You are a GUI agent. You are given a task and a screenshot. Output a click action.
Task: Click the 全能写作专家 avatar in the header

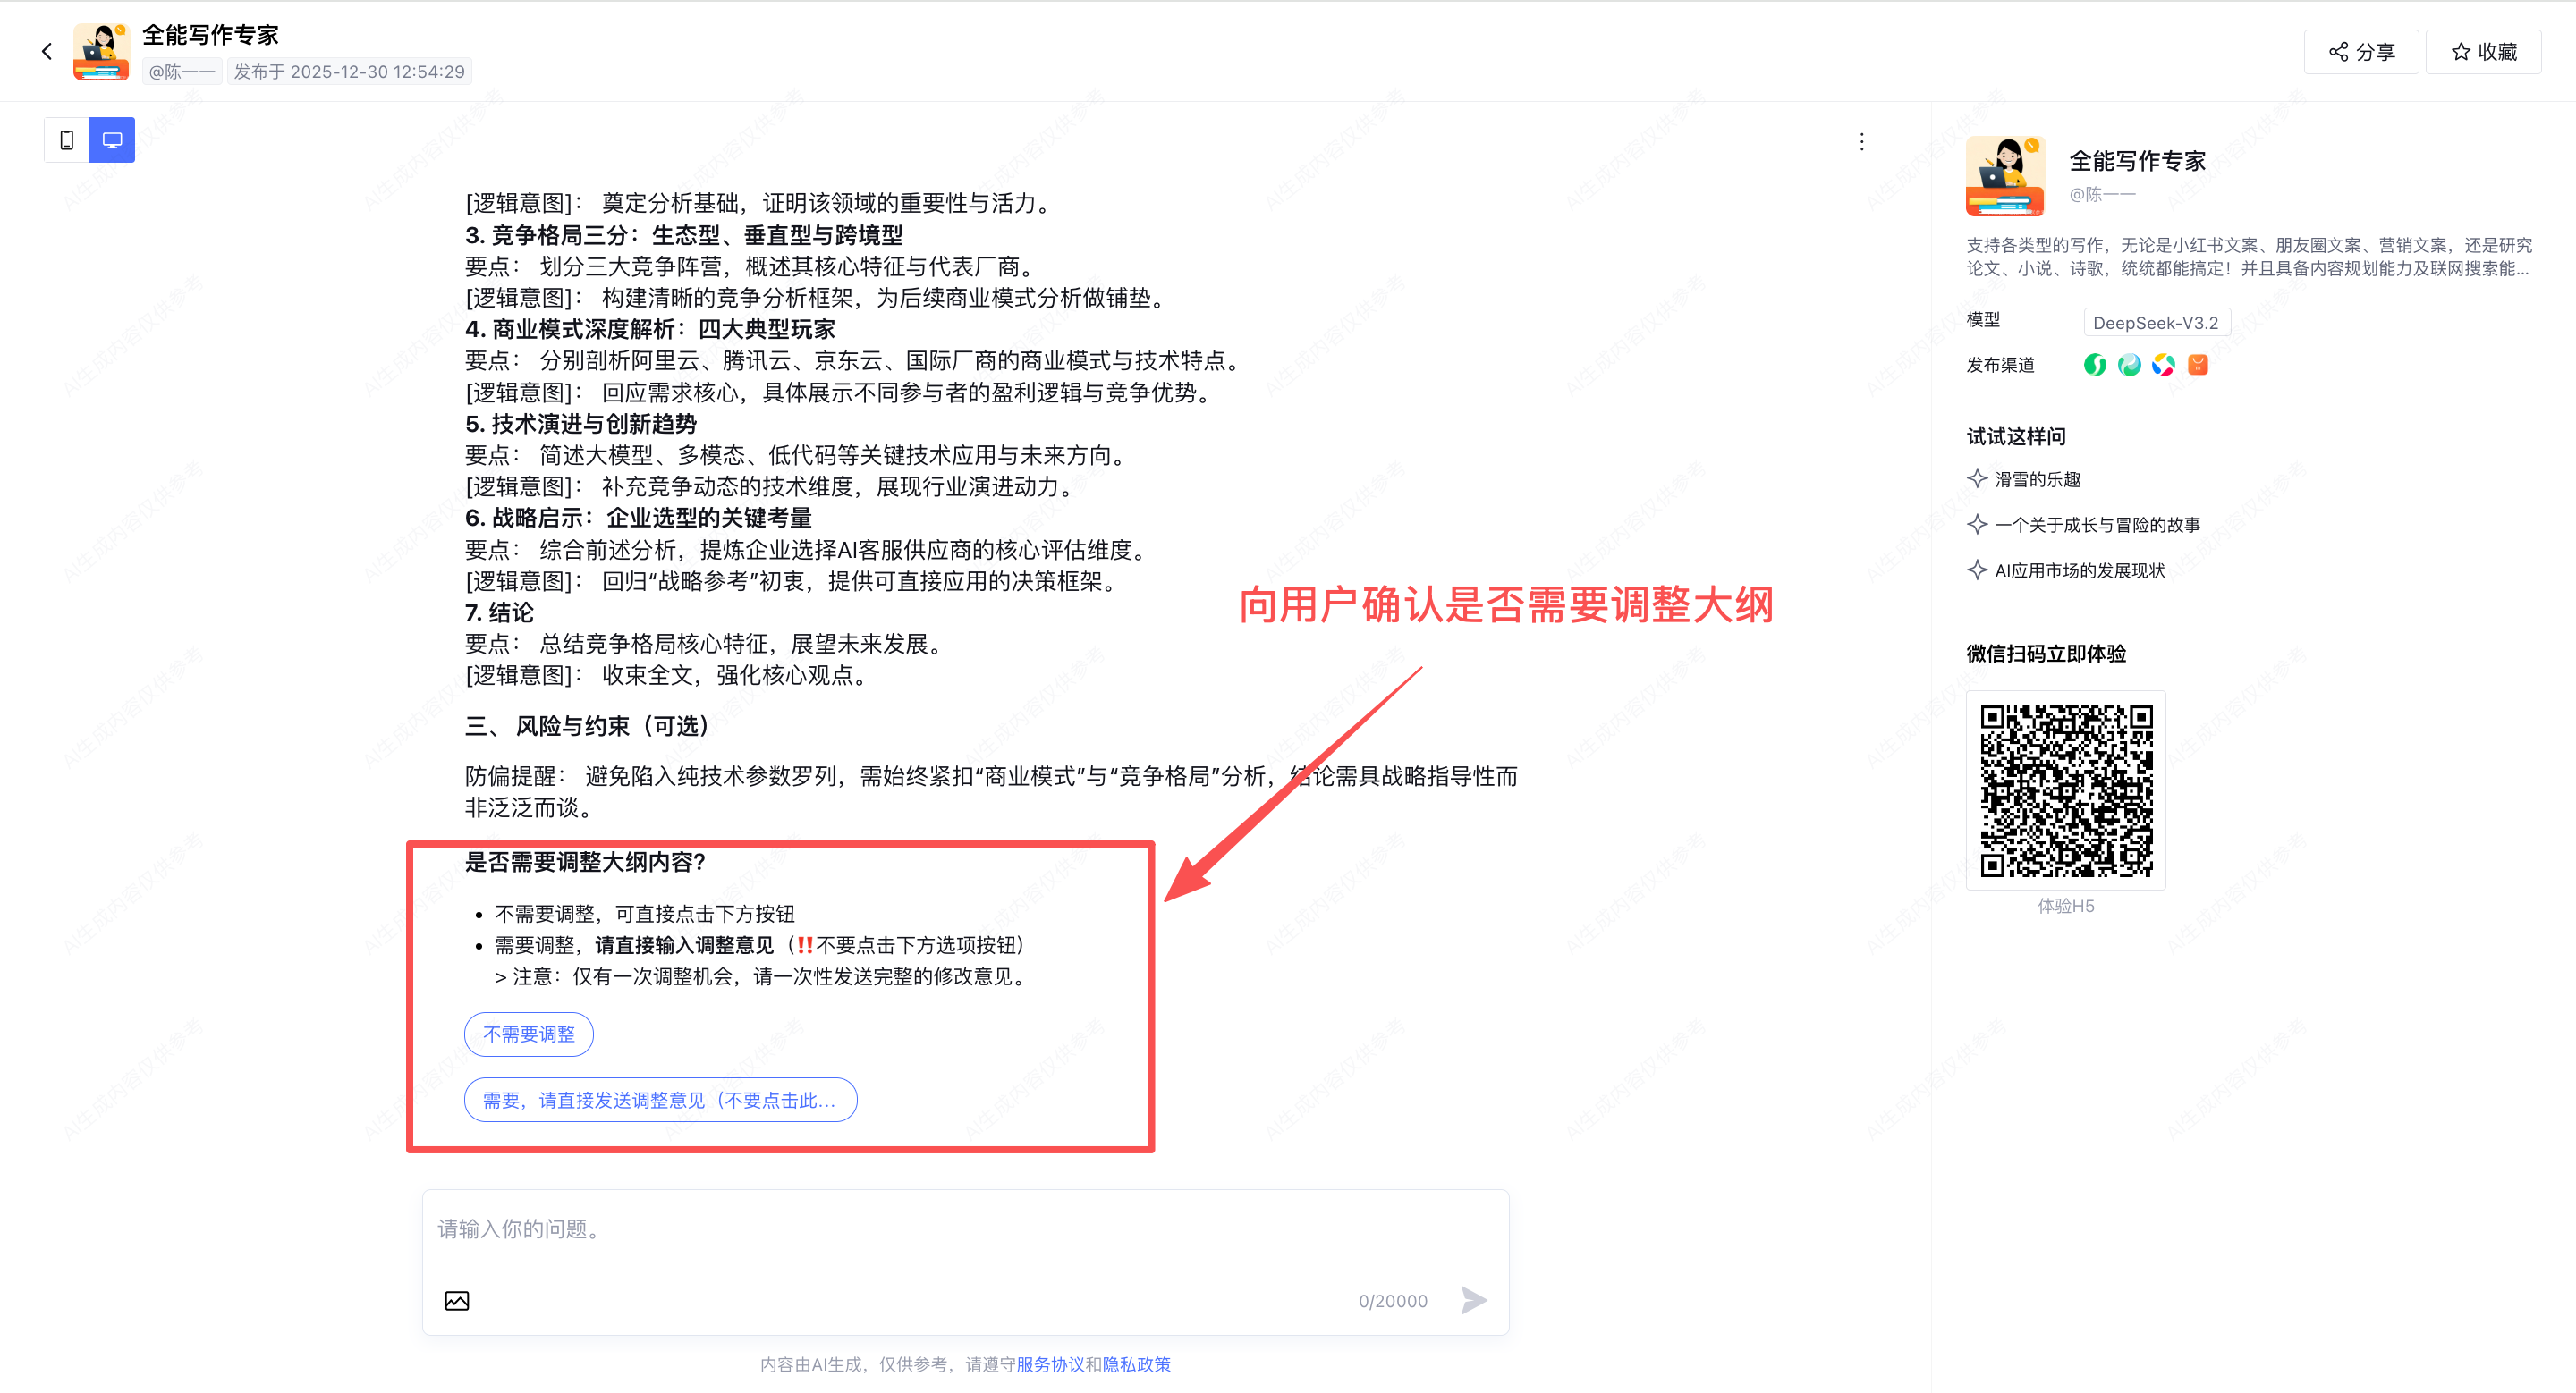101,51
